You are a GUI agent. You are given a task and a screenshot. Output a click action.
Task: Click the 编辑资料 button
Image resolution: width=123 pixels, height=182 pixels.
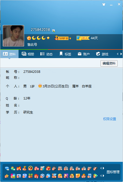pos(109,63)
